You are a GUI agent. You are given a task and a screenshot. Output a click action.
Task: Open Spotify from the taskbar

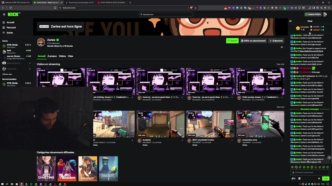coord(36,184)
